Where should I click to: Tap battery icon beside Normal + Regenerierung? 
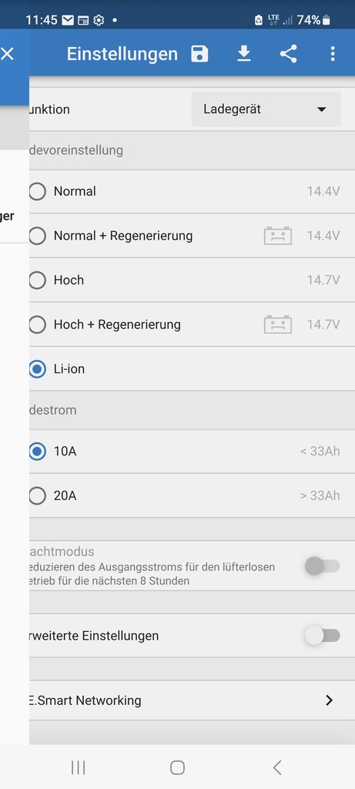pyautogui.click(x=277, y=236)
